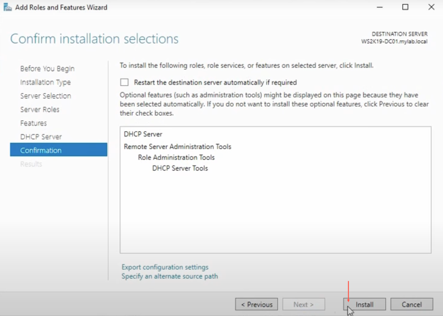Switch to the DHCP Server step
The width and height of the screenshot is (443, 316).
(41, 137)
